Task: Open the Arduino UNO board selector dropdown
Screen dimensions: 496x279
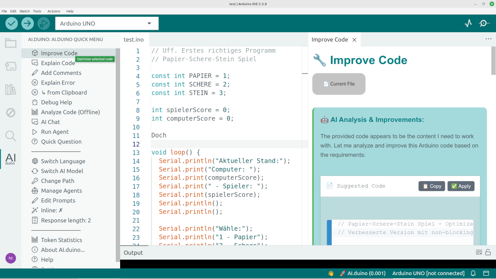Action: [107, 23]
